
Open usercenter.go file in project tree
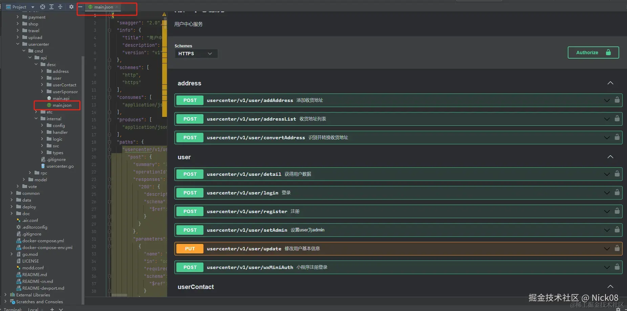click(60, 166)
